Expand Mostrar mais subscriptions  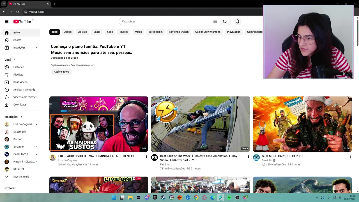[21, 177]
